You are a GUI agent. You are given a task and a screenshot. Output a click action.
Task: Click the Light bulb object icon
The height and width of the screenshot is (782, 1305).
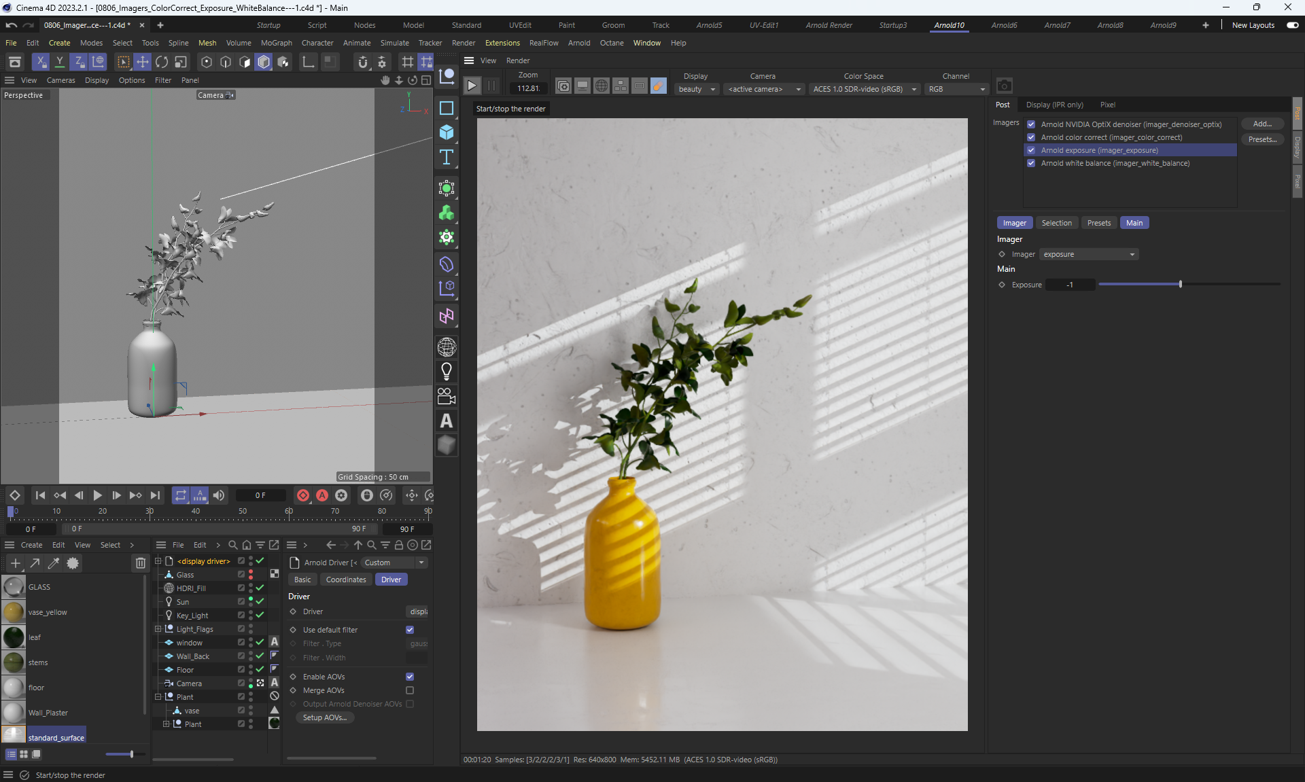(x=447, y=372)
